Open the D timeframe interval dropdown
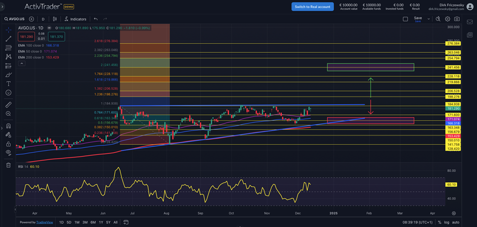The width and height of the screenshot is (477, 227). pos(43,19)
